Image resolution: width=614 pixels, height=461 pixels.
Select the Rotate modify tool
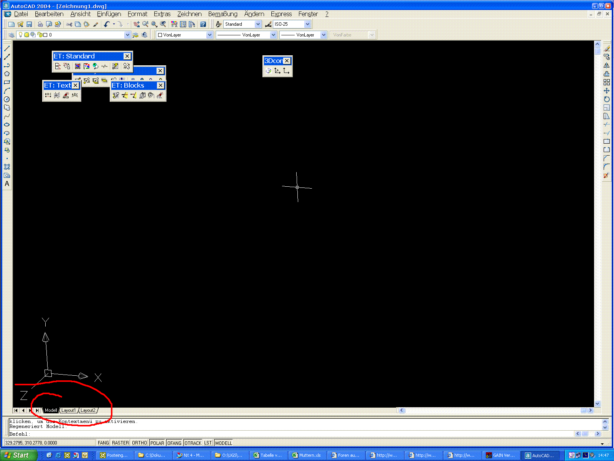click(x=607, y=99)
